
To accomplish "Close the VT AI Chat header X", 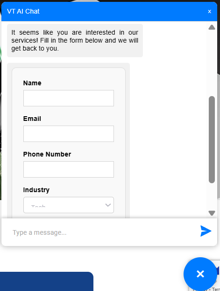I will click(x=209, y=12).
